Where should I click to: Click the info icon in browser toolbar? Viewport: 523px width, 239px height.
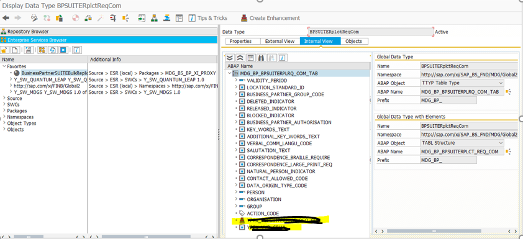tap(77, 50)
